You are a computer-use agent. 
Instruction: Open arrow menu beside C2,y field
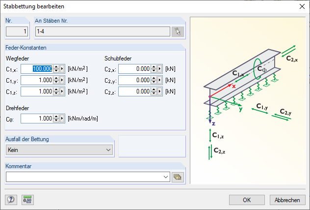pyautogui.click(x=160, y=80)
